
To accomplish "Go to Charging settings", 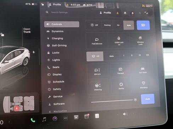I will click(x=55, y=38).
